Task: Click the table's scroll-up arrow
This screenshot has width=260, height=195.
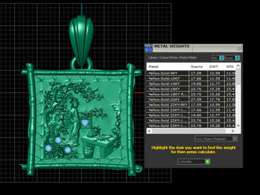Action: 238,66
